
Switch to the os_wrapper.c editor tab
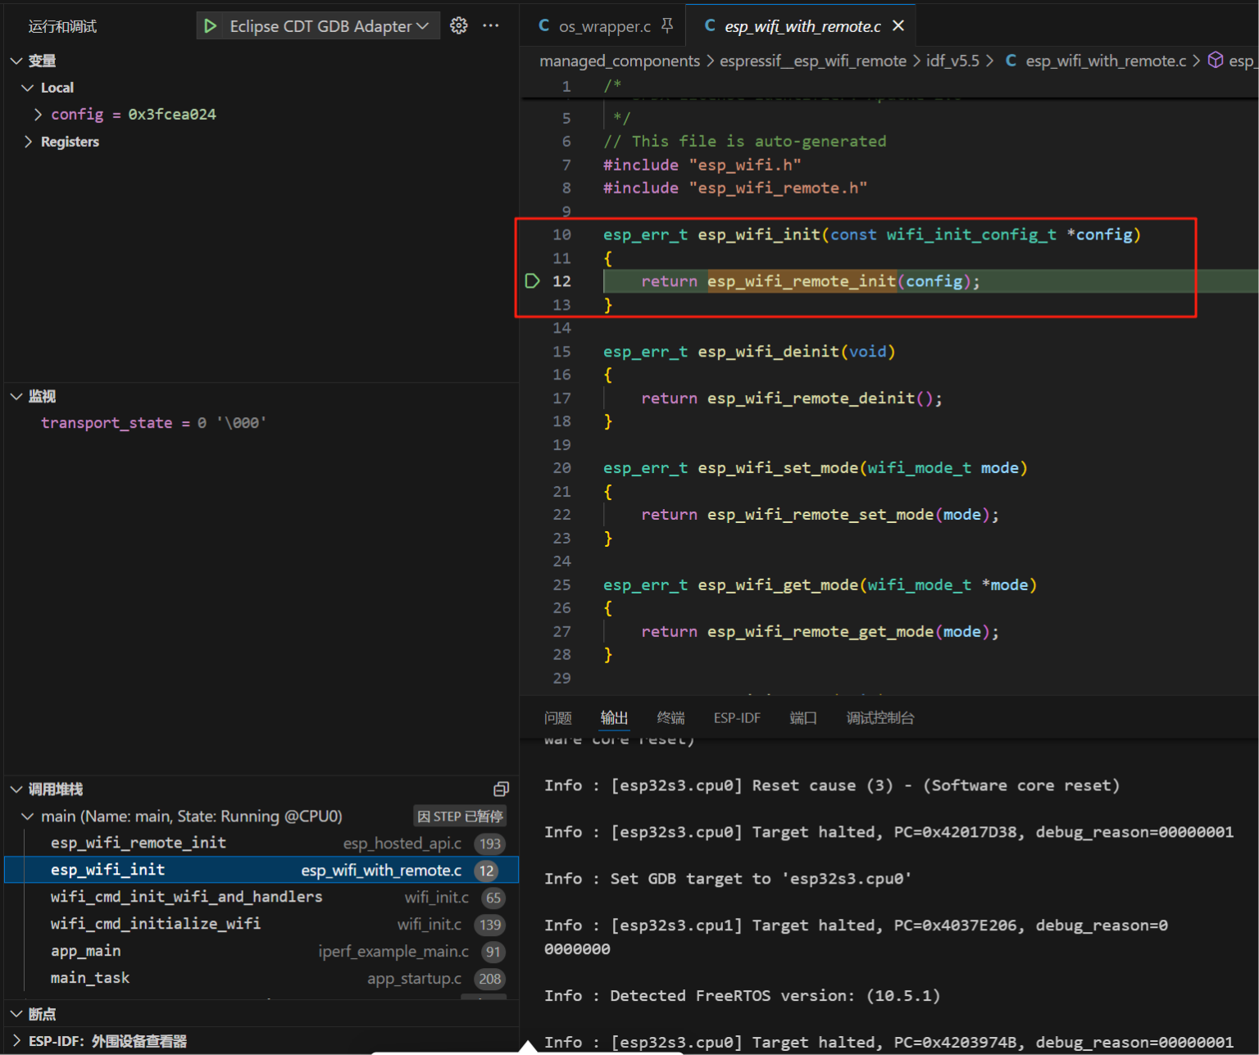[603, 26]
